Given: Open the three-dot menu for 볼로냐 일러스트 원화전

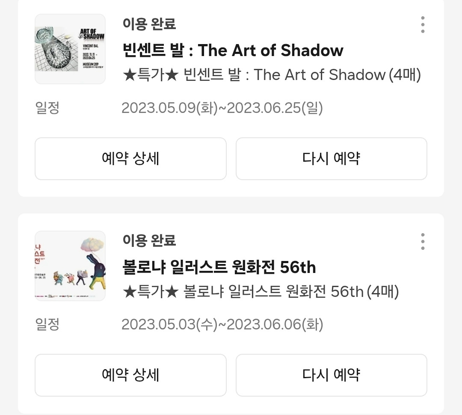Looking at the screenshot, I should 423,241.
